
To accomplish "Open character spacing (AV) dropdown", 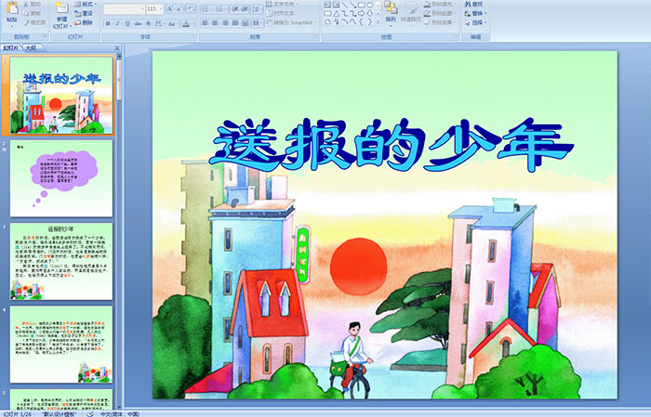I will (159, 23).
